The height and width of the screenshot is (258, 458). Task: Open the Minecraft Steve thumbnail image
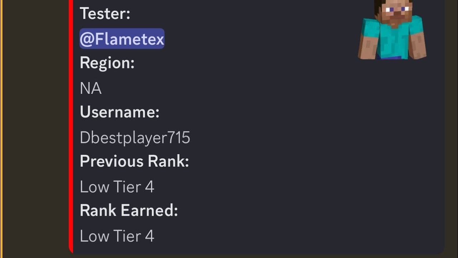coord(392,30)
